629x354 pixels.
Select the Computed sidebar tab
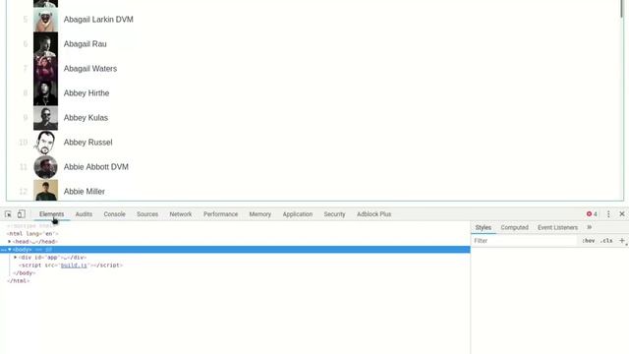point(514,227)
